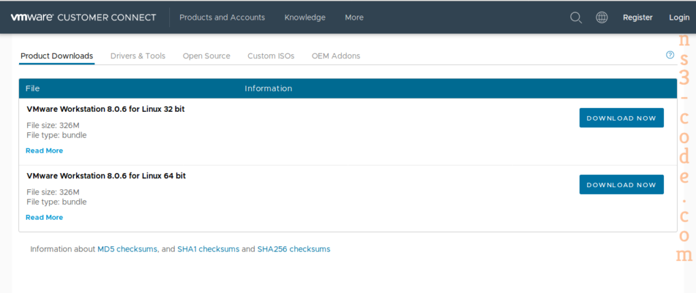The image size is (696, 293).
Task: Open the SHA1 checksums link
Action: click(208, 249)
